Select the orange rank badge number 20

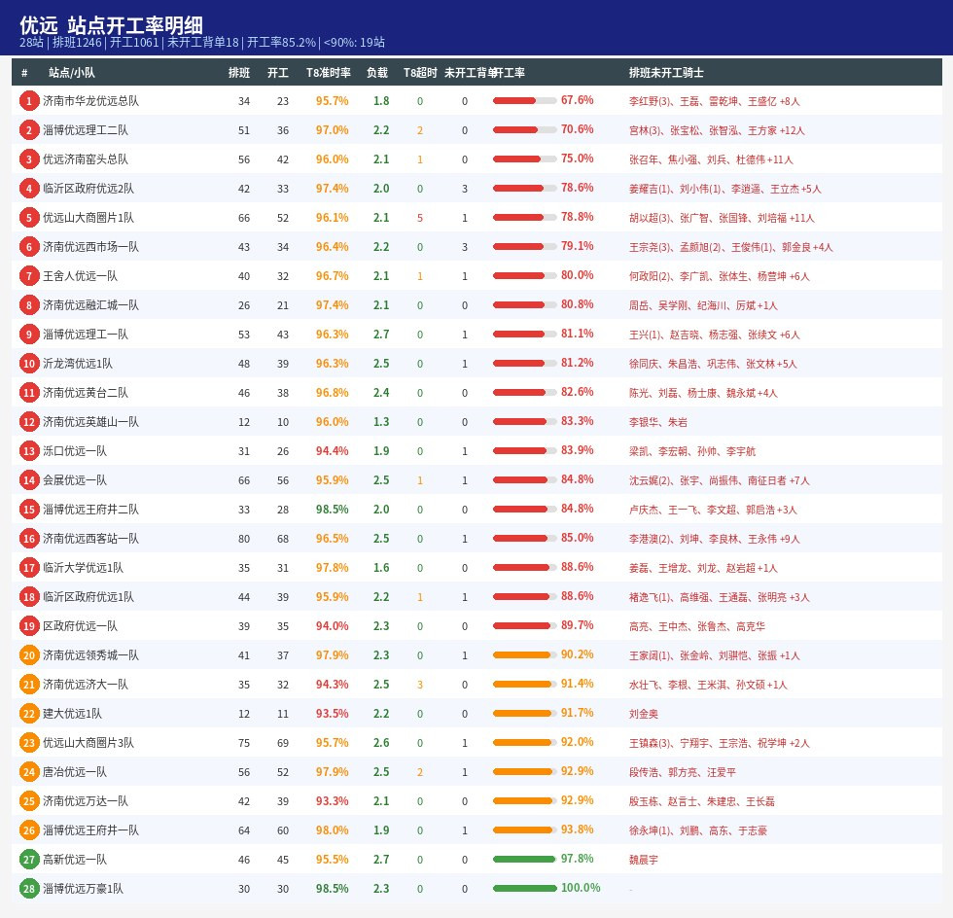pos(28,655)
